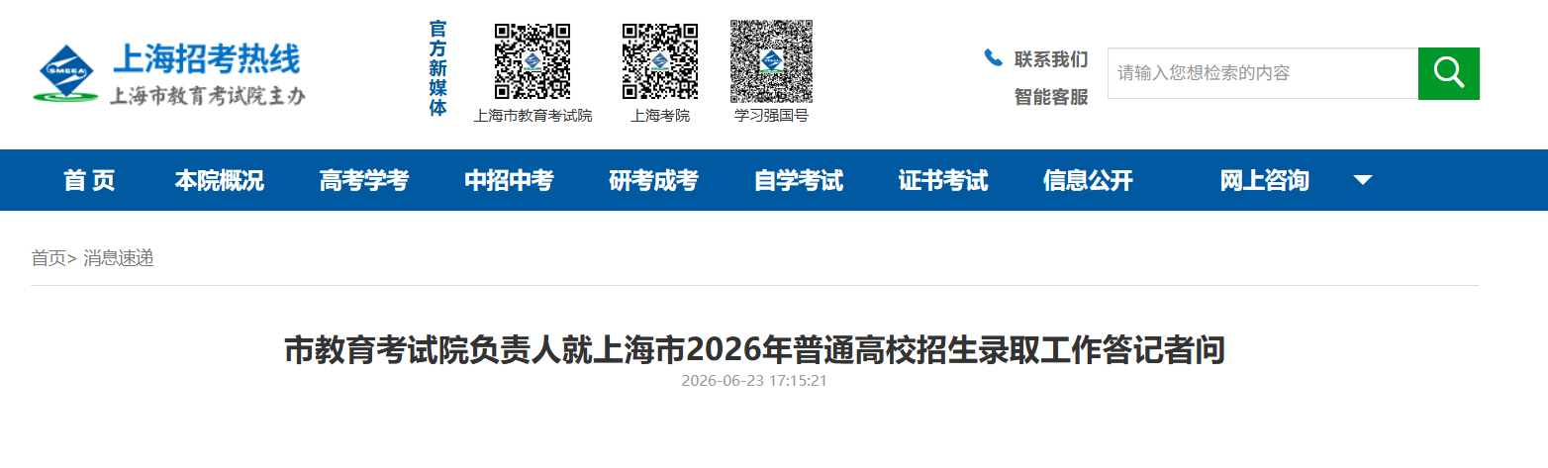Image resolution: width=1548 pixels, height=468 pixels.
Task: Open the 研考成考 menu item
Action: tap(653, 180)
